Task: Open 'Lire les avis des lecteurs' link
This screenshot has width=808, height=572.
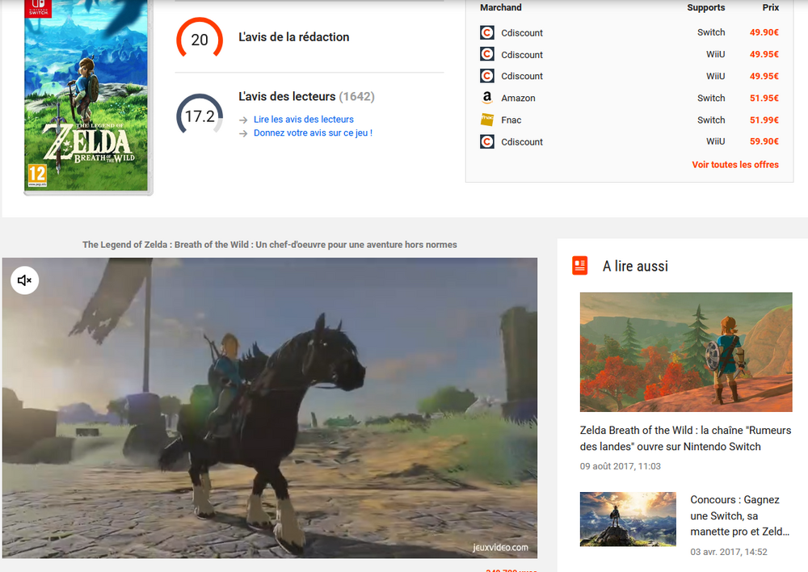Action: point(303,120)
